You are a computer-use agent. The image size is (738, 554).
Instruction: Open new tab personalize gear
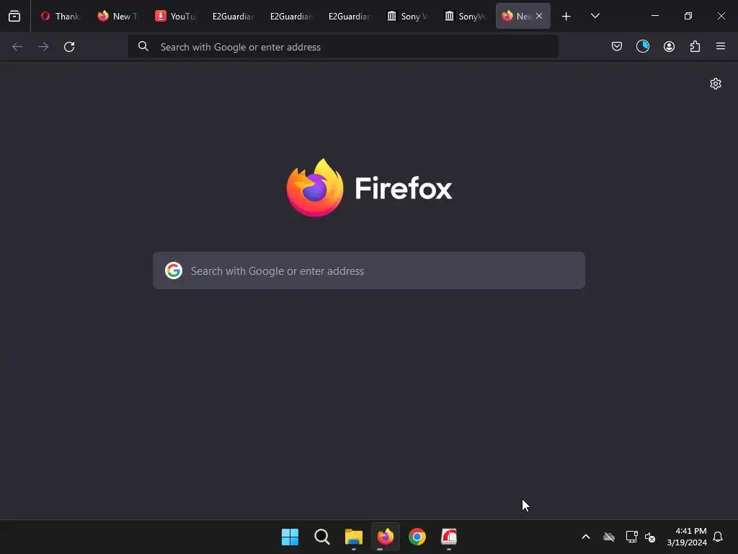pos(716,84)
